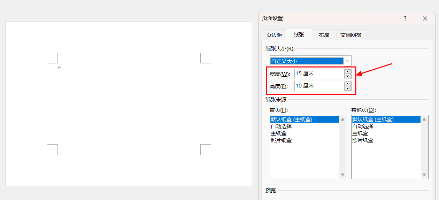The image size is (439, 200).
Task: Click the help question mark in 页面设置 dialog
Action: (x=405, y=18)
